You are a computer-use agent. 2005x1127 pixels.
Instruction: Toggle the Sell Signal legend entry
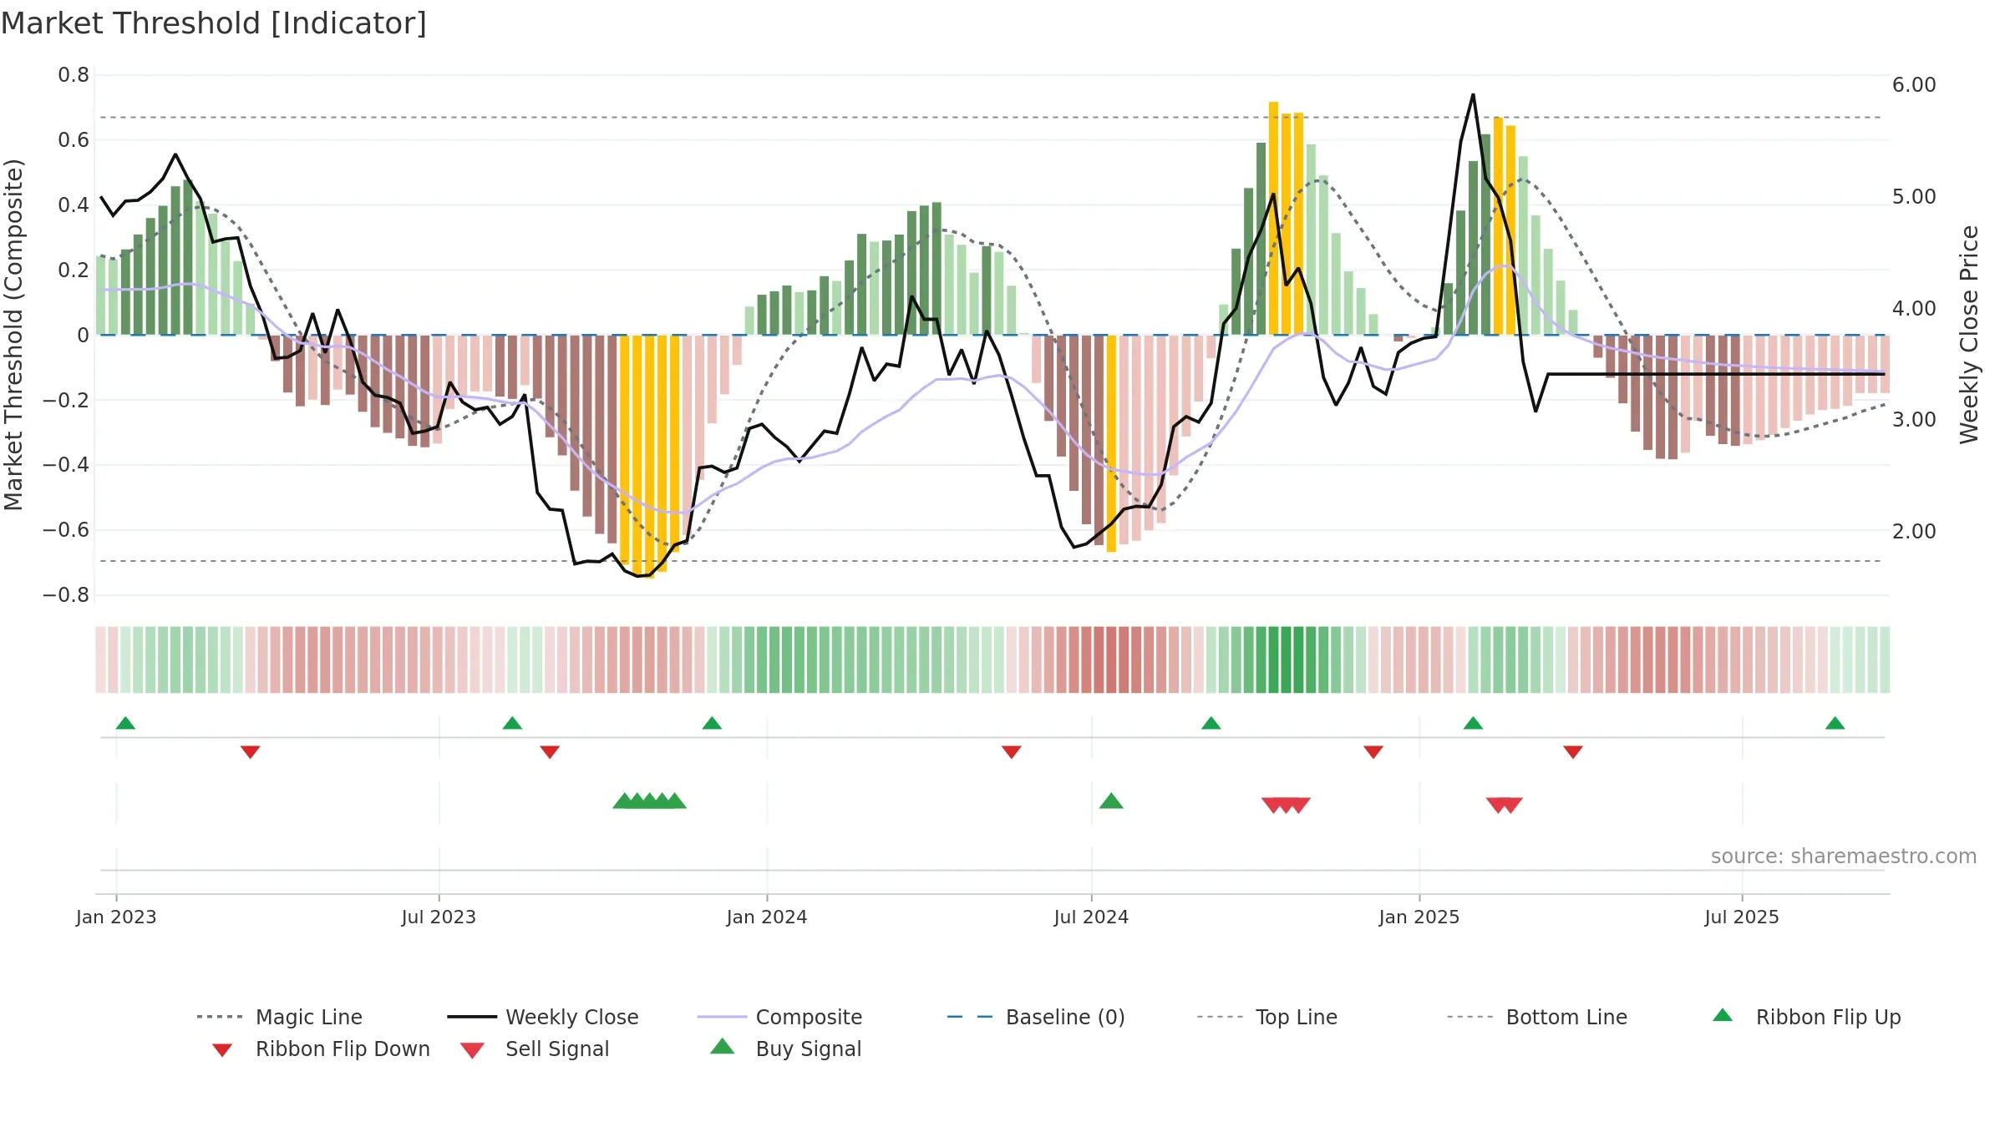(535, 1049)
